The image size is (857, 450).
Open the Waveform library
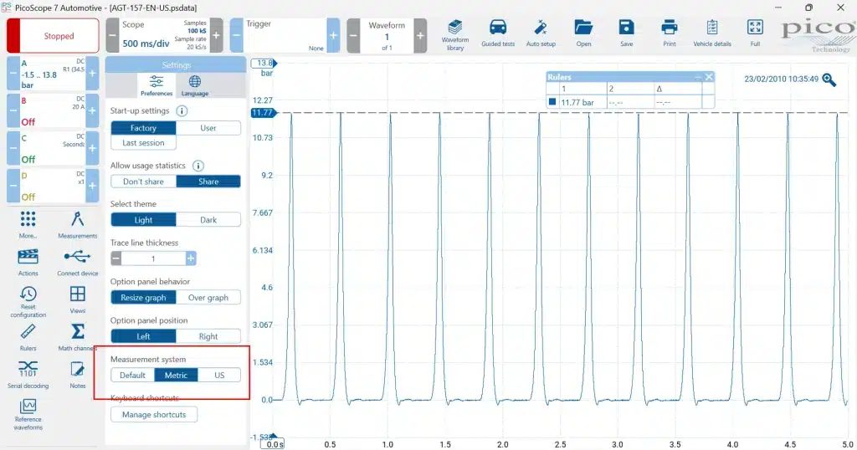(454, 35)
